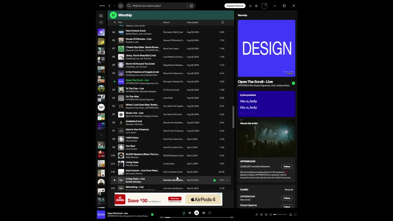Viewport: 393px width, 221px height.
Task: Sort by the track number column
Action: coord(115,22)
